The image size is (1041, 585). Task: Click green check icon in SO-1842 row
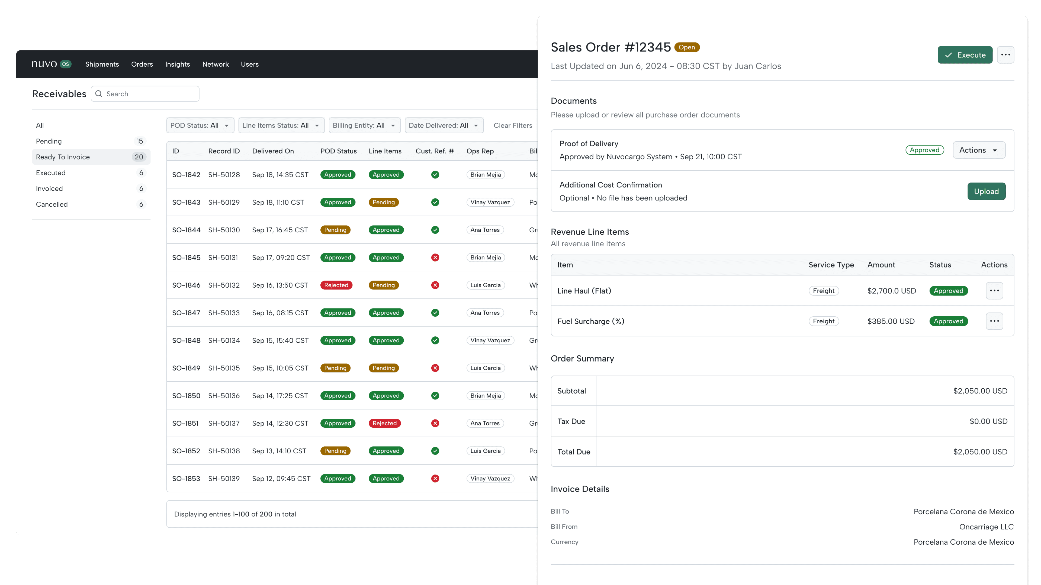[435, 174]
